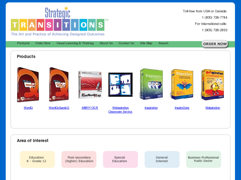The image size is (241, 180).
Task: Go to Contact Us page
Action: point(126,43)
